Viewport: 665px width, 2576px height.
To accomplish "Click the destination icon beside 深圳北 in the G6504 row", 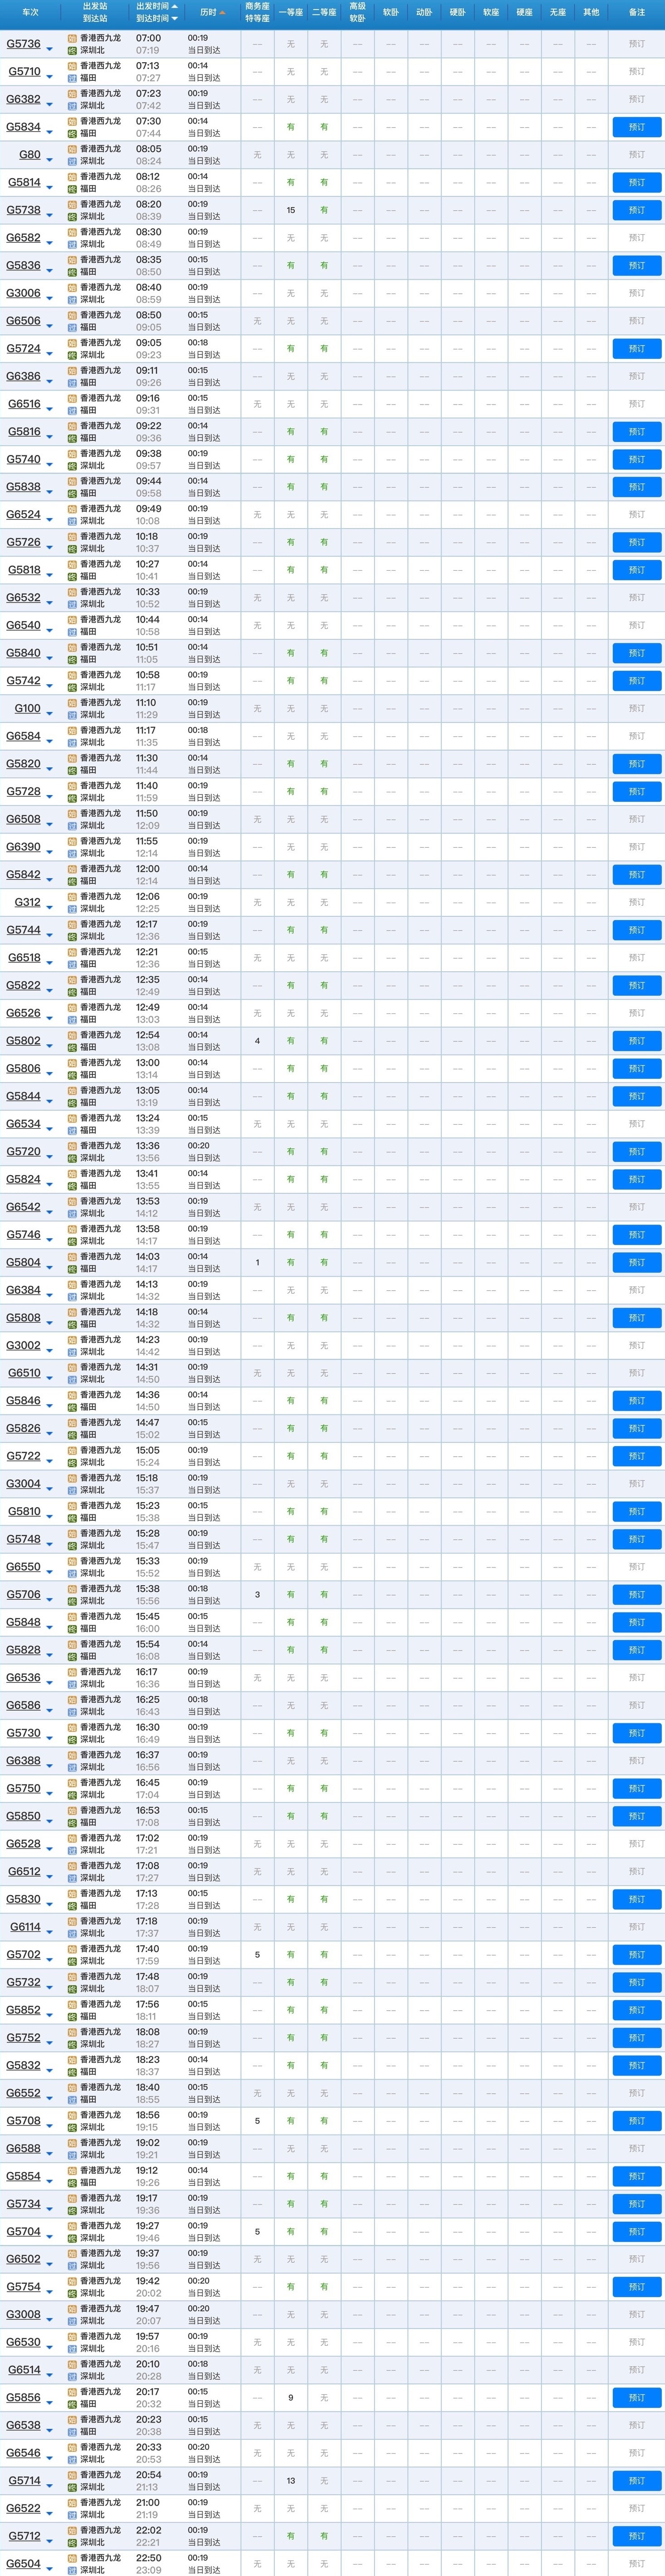I will pos(72,2570).
